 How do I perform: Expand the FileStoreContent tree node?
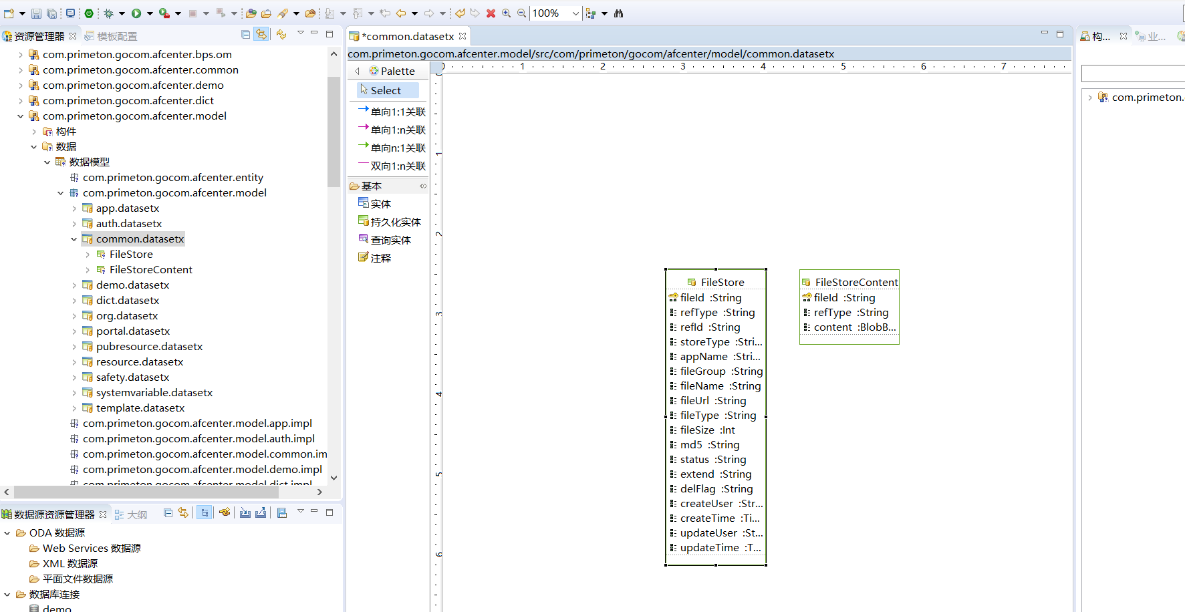pos(88,270)
